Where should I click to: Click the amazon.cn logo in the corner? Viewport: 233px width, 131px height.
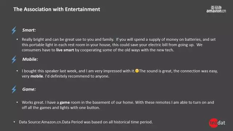click(216, 9)
